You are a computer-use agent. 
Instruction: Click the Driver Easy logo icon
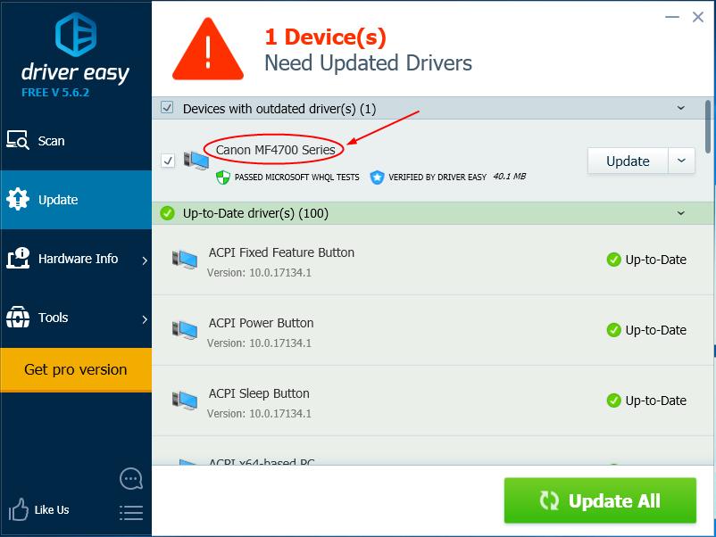click(x=76, y=35)
